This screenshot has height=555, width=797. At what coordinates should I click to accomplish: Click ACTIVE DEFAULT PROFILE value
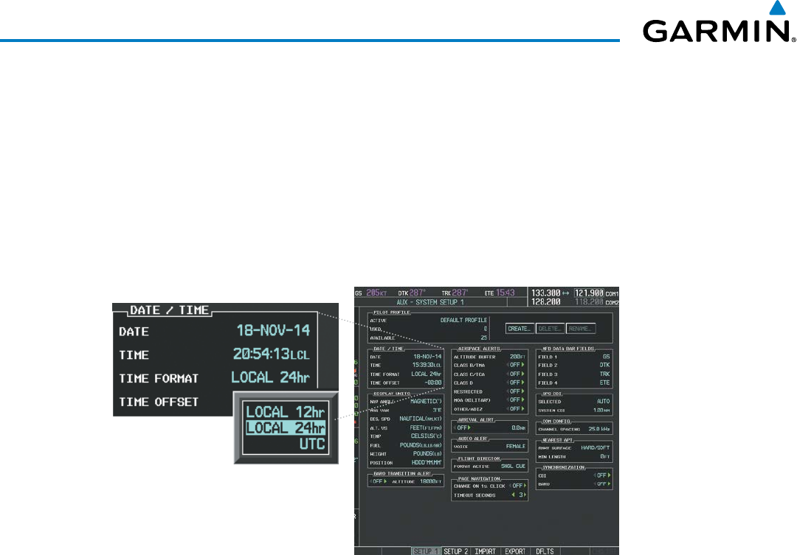click(463, 321)
